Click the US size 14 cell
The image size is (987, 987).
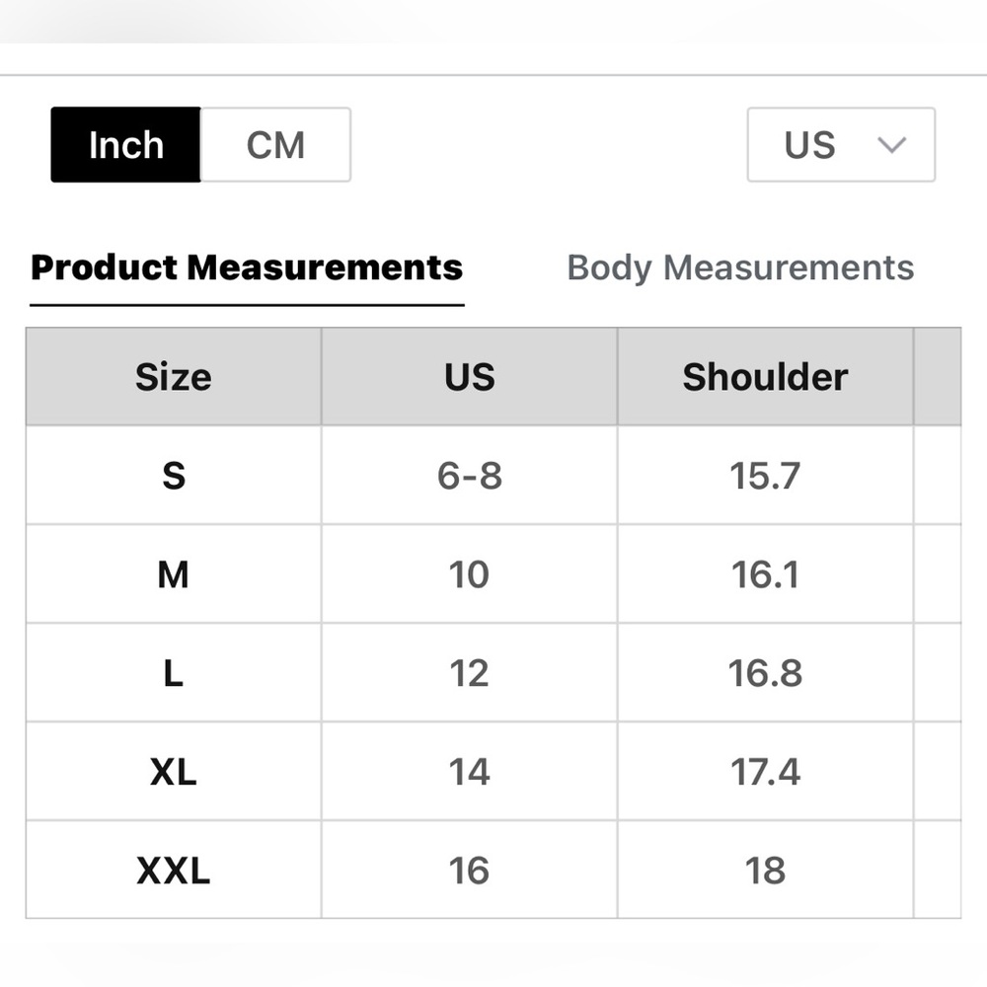pos(470,772)
